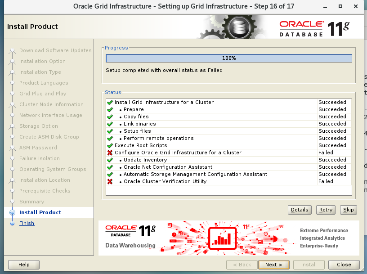Select Copy files row text
Screen dimensions: 367x274
[136, 117]
